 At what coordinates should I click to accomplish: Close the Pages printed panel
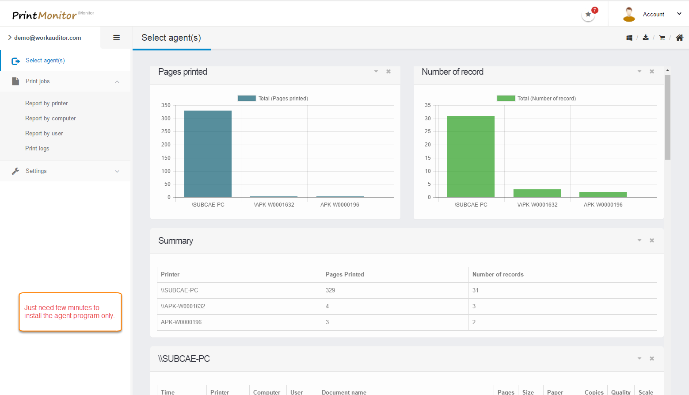click(x=388, y=72)
